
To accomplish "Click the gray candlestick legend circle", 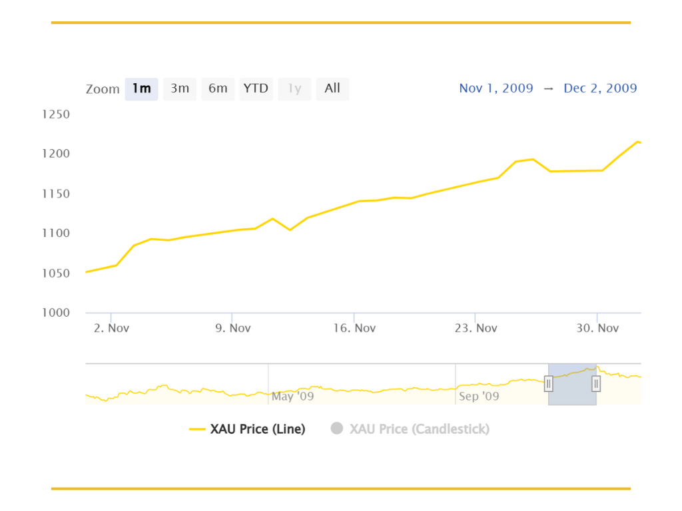I will (x=336, y=428).
